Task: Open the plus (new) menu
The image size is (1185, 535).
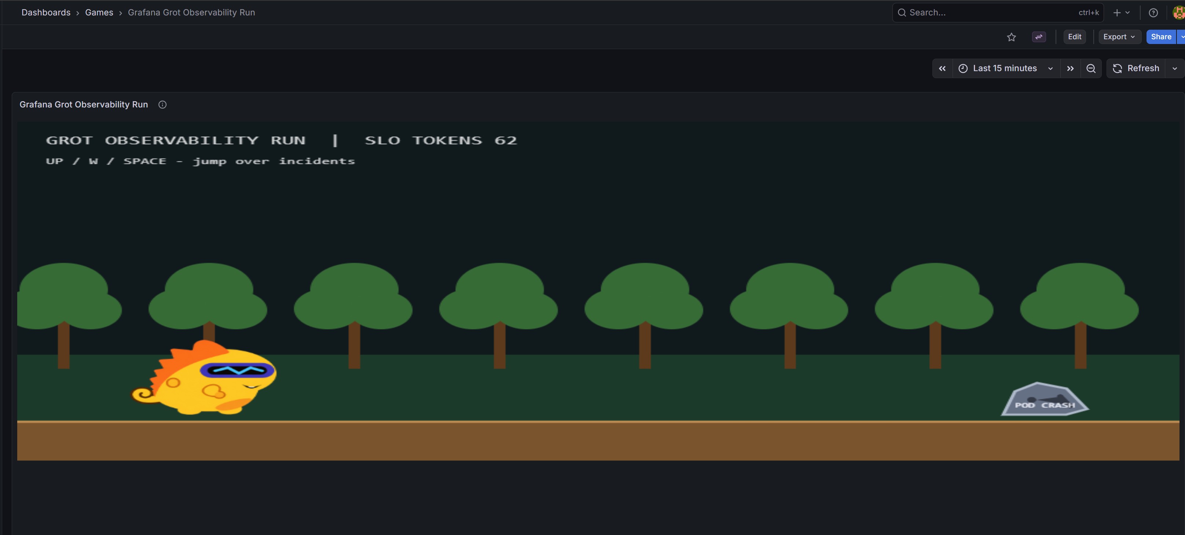Action: click(x=1122, y=12)
